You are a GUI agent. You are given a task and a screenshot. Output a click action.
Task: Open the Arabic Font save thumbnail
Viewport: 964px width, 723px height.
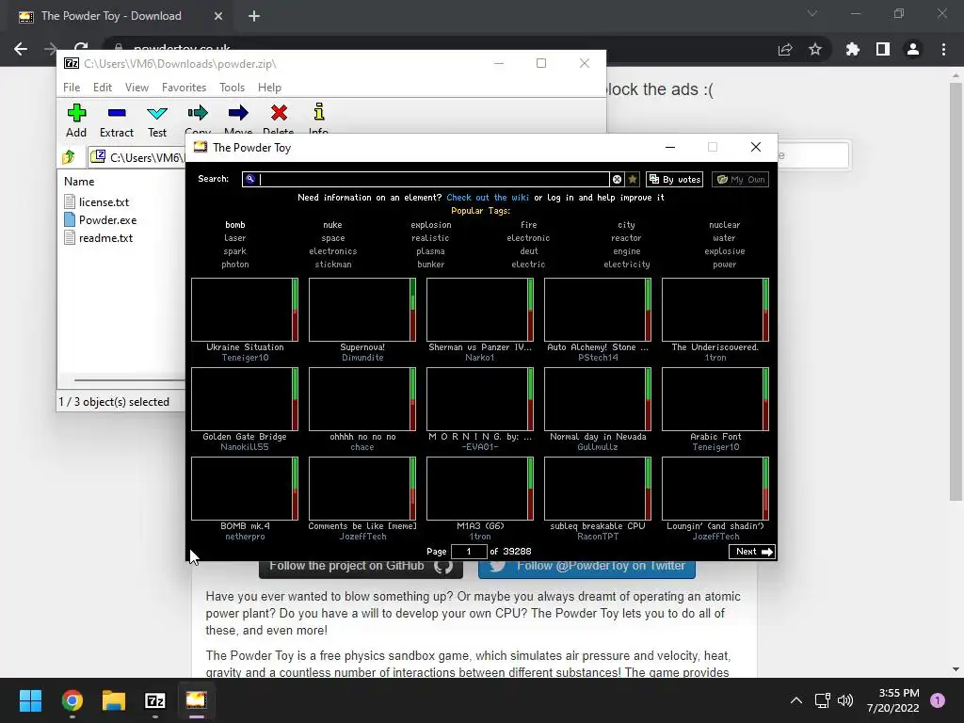[x=715, y=399]
